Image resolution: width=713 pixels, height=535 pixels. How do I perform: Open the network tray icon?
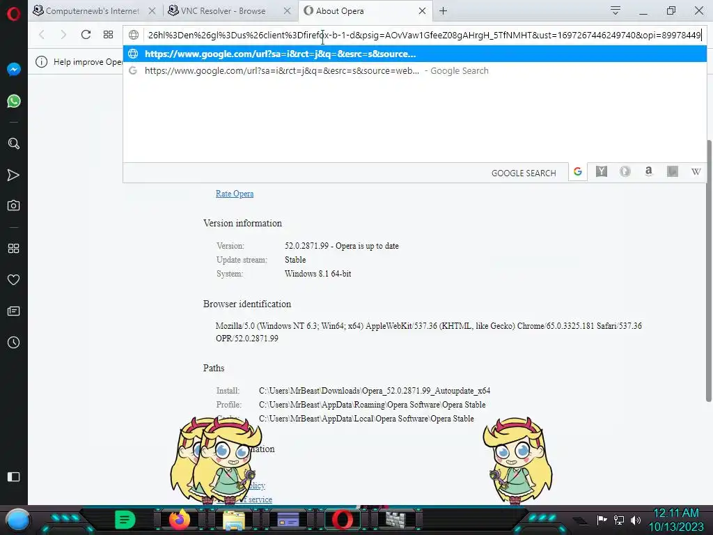pyautogui.click(x=619, y=520)
